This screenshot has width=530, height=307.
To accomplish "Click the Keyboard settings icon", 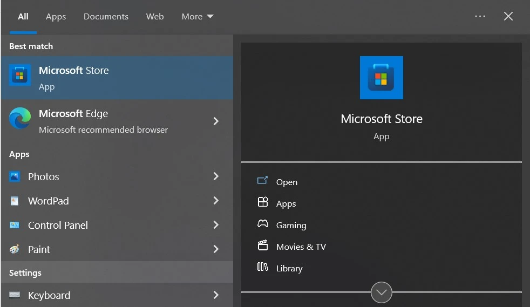I will coord(14,295).
